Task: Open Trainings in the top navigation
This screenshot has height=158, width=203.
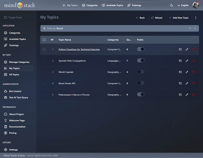Action: (x=134, y=5)
